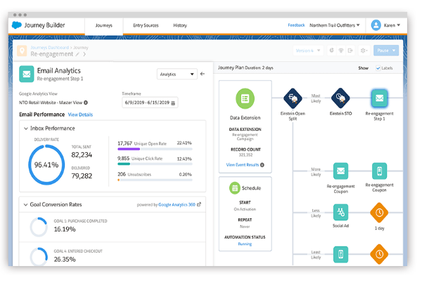Open the Google Analytics 360 link

coord(177,205)
